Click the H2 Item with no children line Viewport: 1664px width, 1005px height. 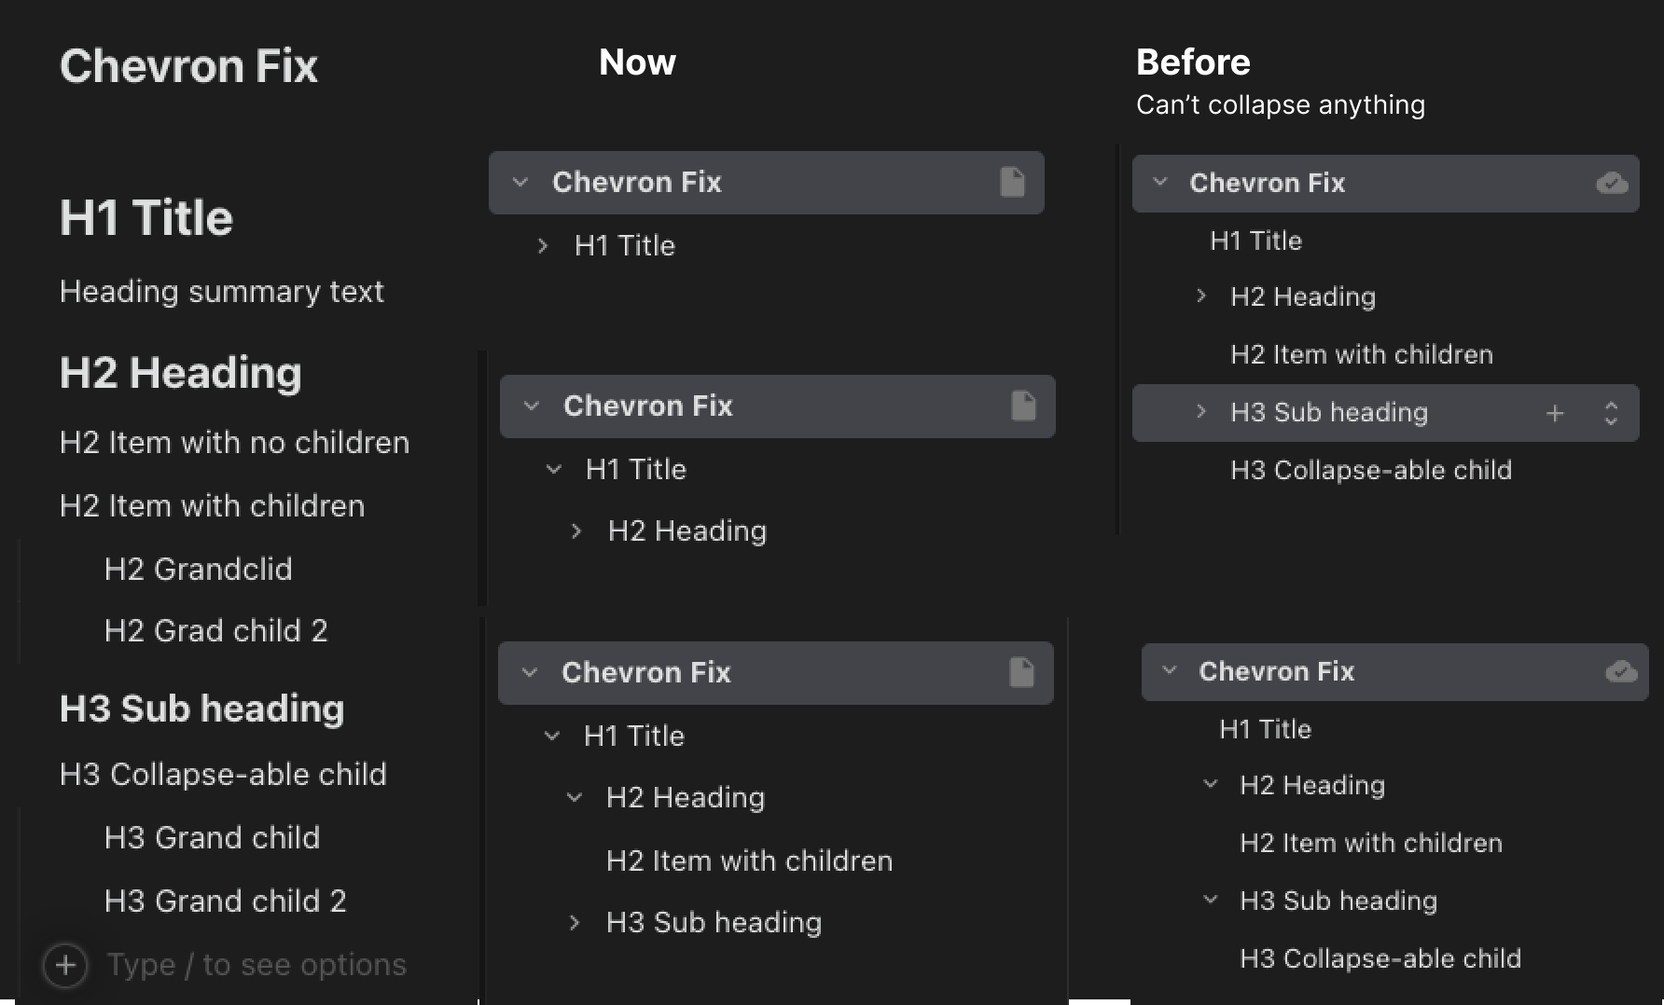coord(234,442)
